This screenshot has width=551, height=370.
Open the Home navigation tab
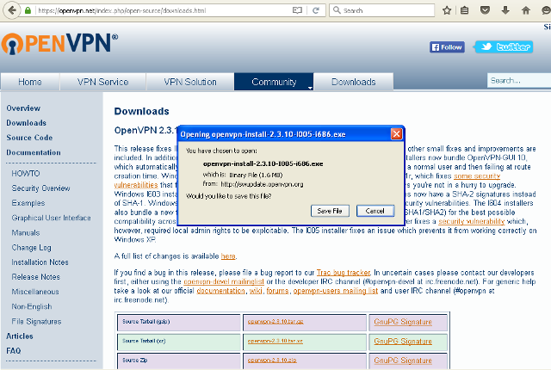[x=30, y=82]
